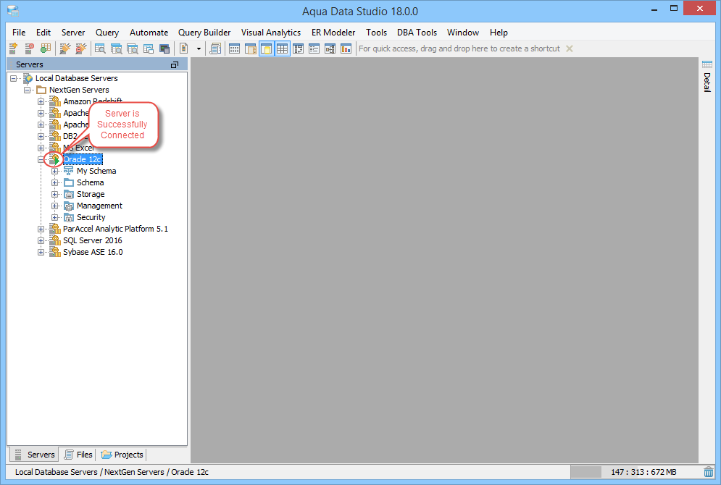Viewport: 721px width, 485px height.
Task: Select the SQL Server 2016 label
Action: coord(93,240)
